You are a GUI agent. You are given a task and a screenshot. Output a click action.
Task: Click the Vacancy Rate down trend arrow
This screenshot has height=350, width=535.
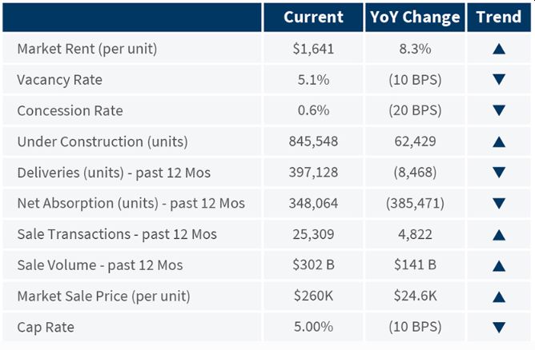tap(500, 80)
